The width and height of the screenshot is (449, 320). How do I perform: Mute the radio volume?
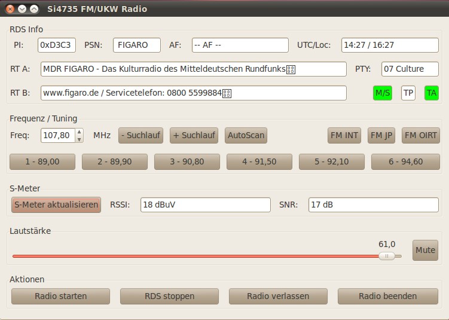(425, 250)
